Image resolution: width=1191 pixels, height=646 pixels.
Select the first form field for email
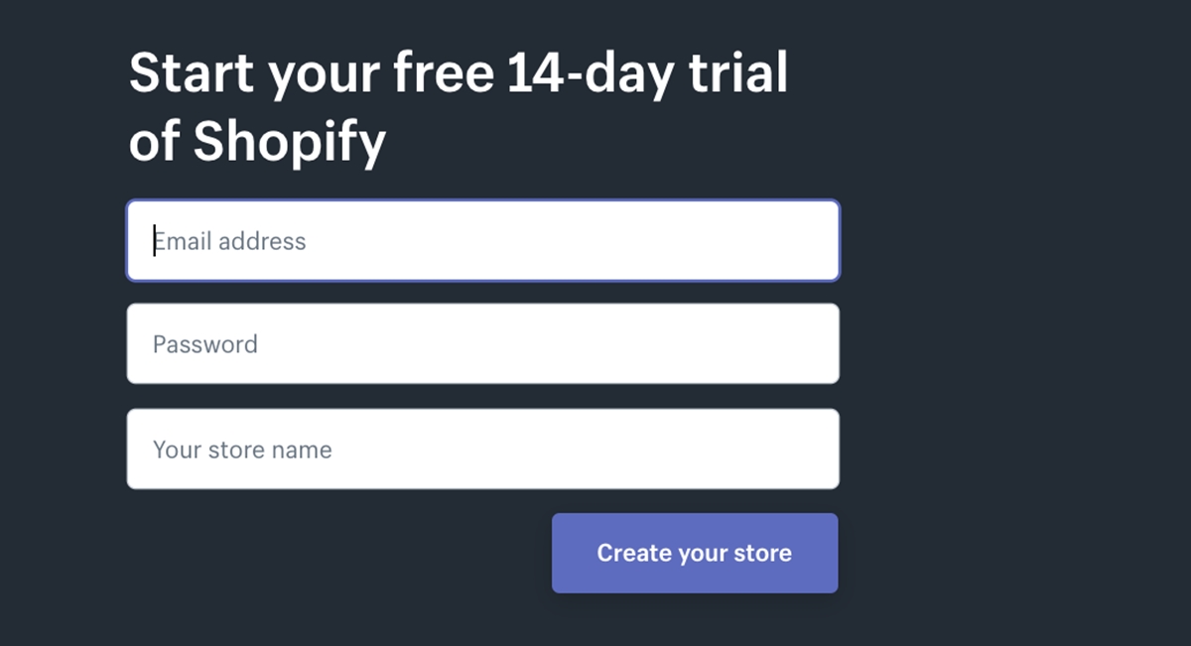(x=482, y=241)
